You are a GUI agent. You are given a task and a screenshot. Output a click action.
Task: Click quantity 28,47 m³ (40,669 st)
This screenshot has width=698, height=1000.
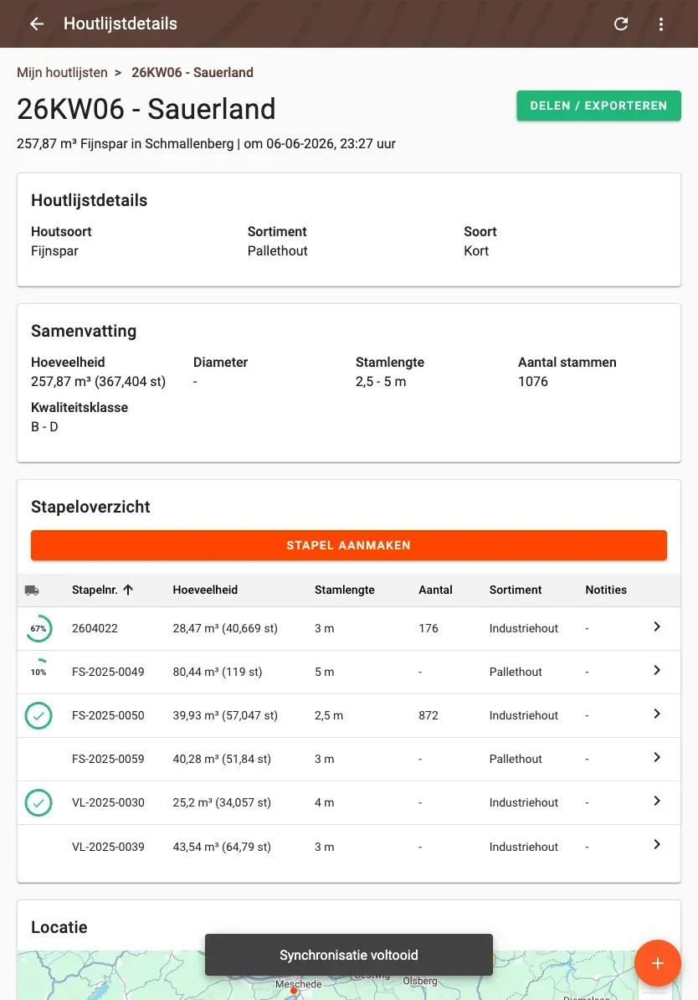(225, 628)
